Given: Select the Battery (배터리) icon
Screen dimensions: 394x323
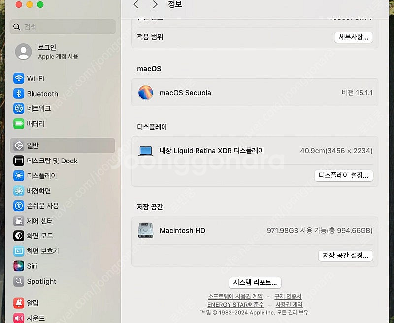Looking at the screenshot, I should click(x=19, y=124).
